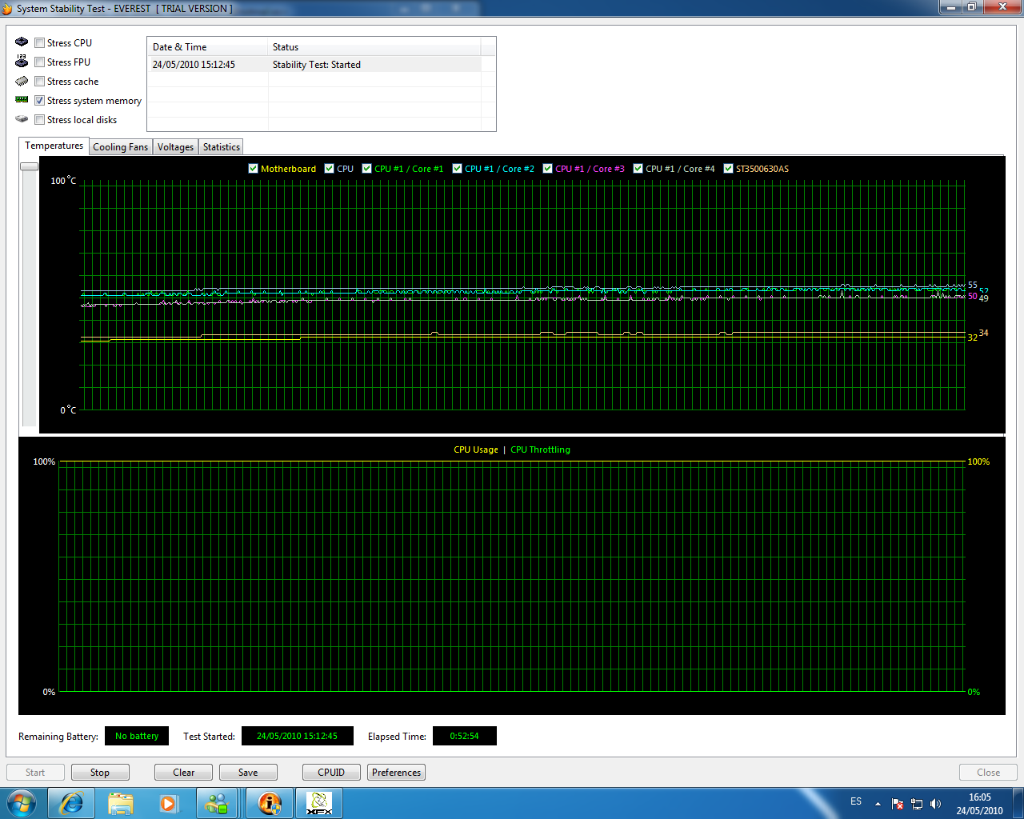
Task: Switch to the Cooling Fans tab
Action: [x=120, y=147]
